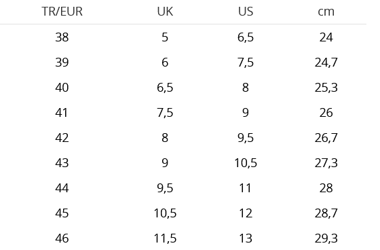Select EUR size 38 cell
This screenshot has height=250, width=380.
click(x=62, y=37)
